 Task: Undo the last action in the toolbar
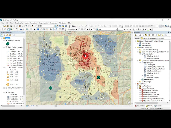[x=26, y=26]
